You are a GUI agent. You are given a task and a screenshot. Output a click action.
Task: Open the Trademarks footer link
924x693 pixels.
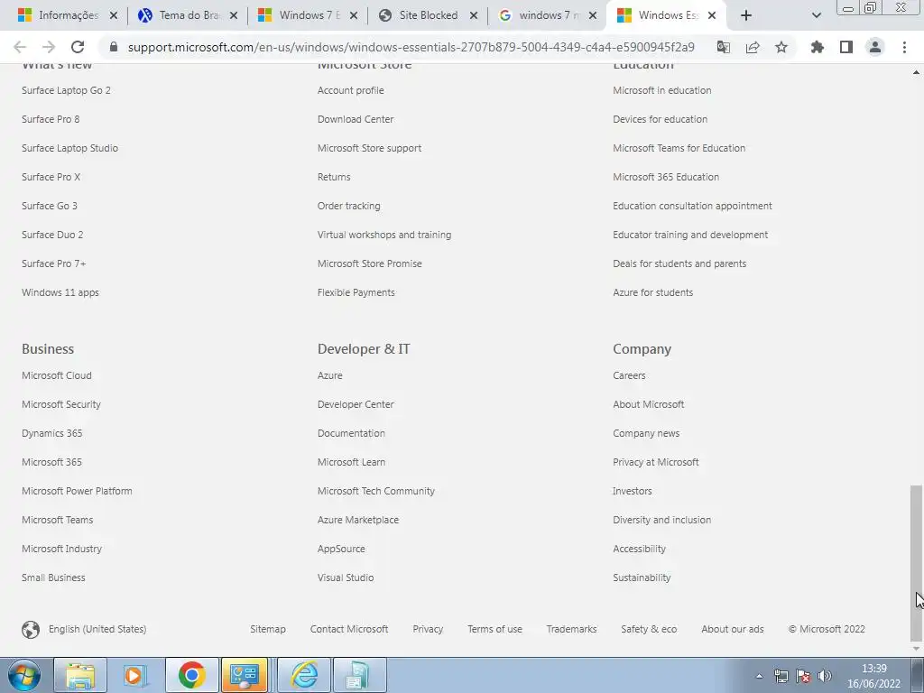click(571, 629)
